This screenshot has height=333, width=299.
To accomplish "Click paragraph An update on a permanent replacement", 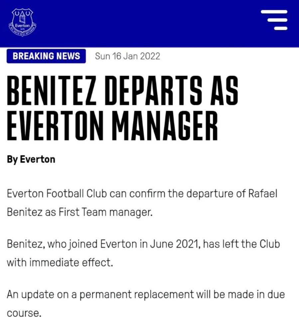I will 146,304.
